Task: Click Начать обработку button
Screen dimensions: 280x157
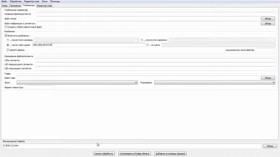Action: (x=104, y=154)
